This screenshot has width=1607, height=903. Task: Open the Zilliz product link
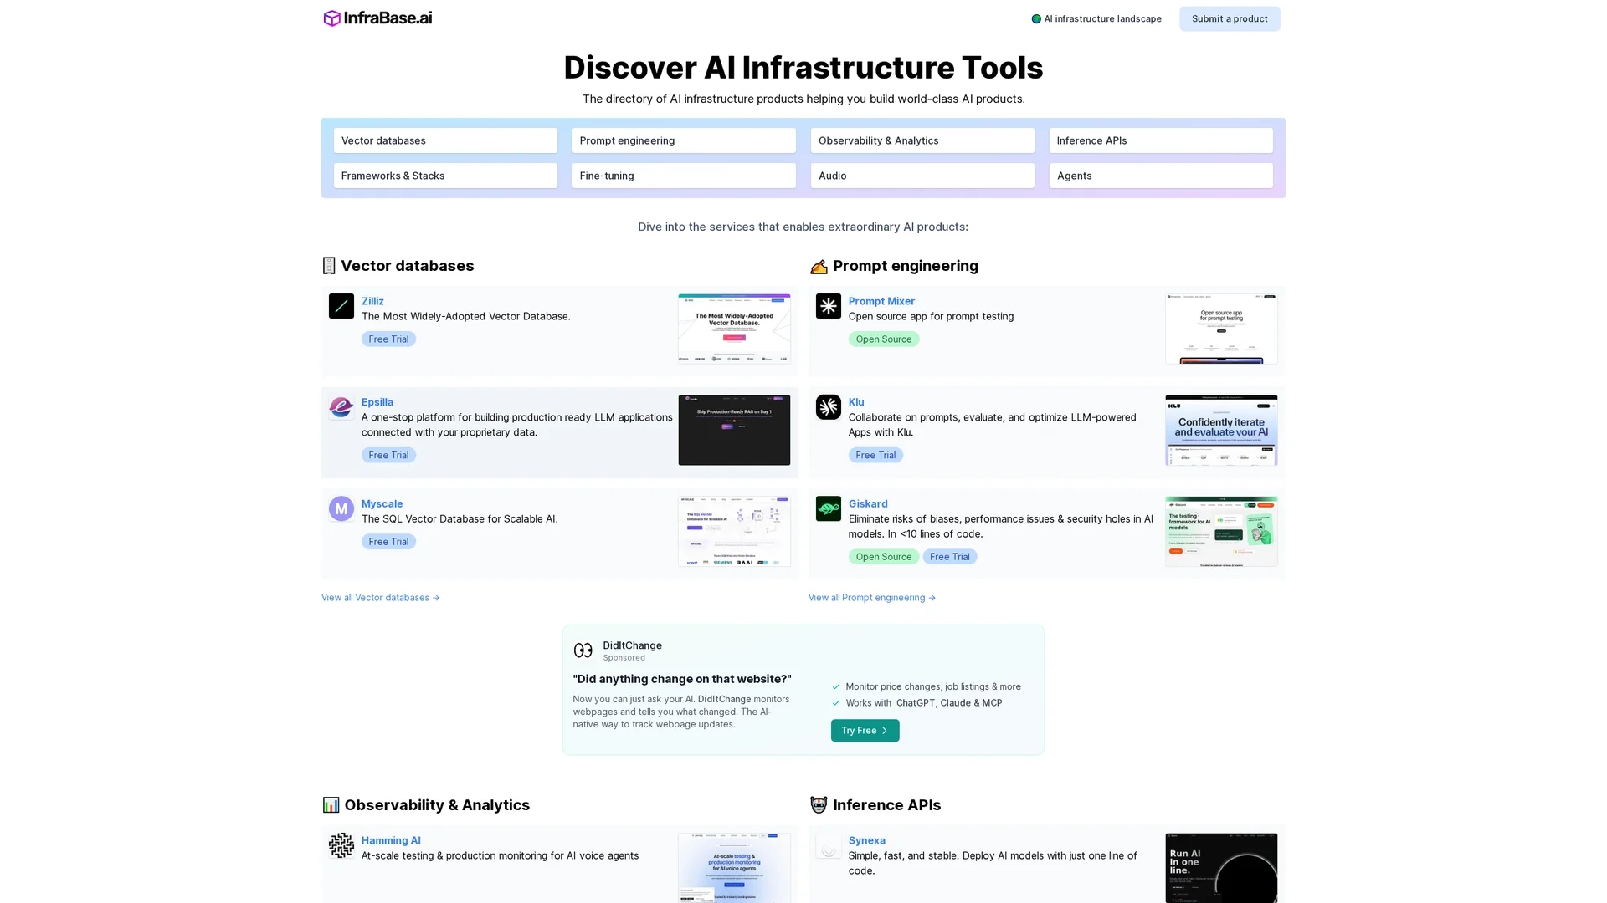(x=372, y=301)
